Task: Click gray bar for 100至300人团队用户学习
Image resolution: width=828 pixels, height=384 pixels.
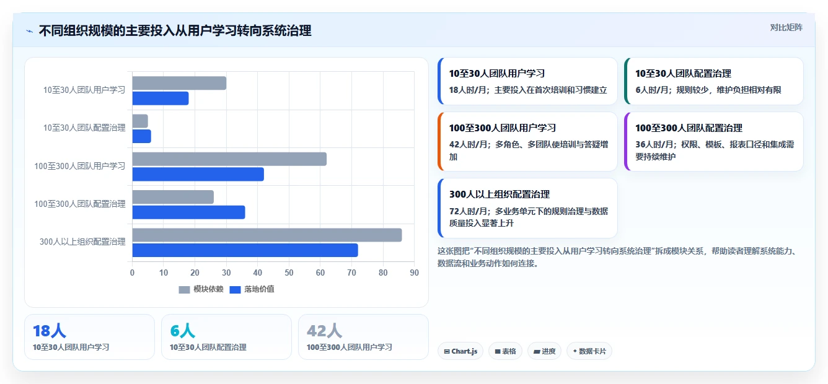Action: (x=229, y=159)
